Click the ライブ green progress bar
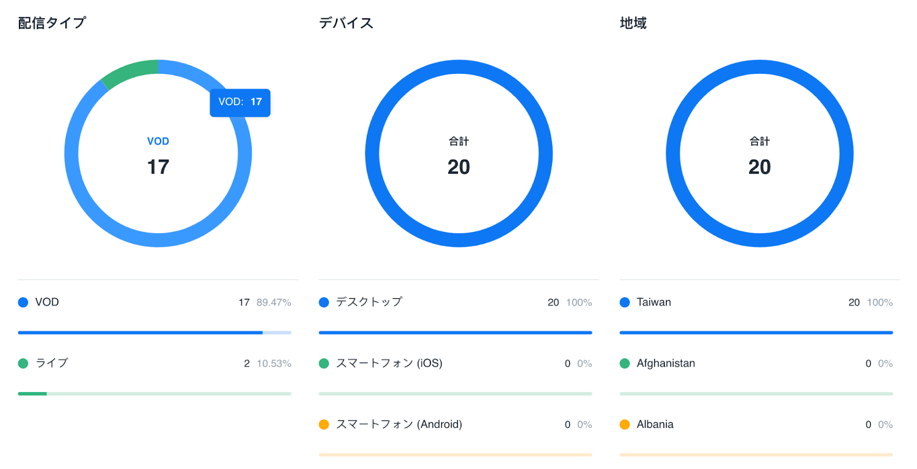 click(32, 394)
